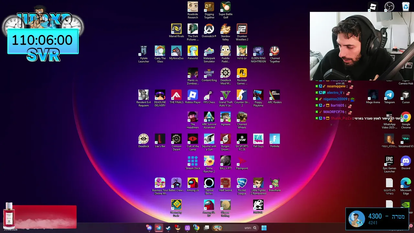Viewport: 414px width, 233px height.
Task: Open Chrome from the taskbar
Action: tap(196, 228)
